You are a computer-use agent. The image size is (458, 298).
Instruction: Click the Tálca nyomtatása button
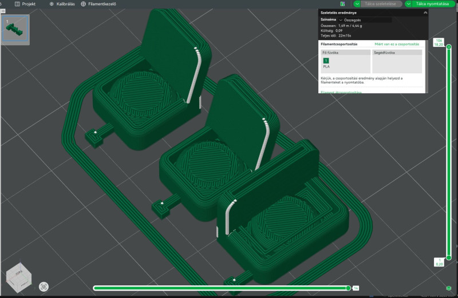pyautogui.click(x=432, y=4)
